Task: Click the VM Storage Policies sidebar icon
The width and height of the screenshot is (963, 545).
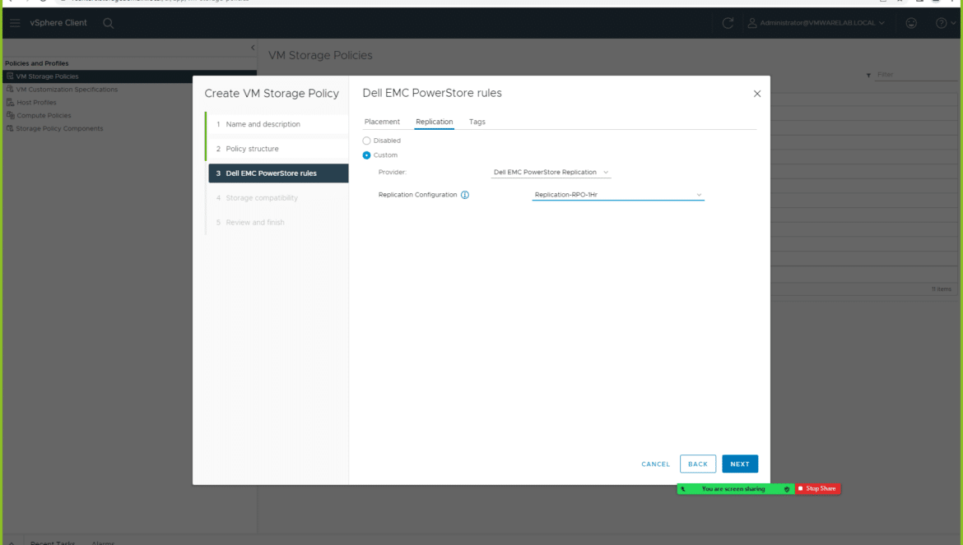Action: (x=10, y=76)
